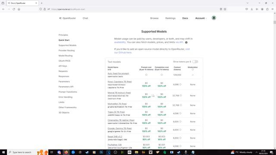Screen dimensions: 276x155
Task: Select Error Handling in docs sidebar
Action: click(x=66, y=97)
